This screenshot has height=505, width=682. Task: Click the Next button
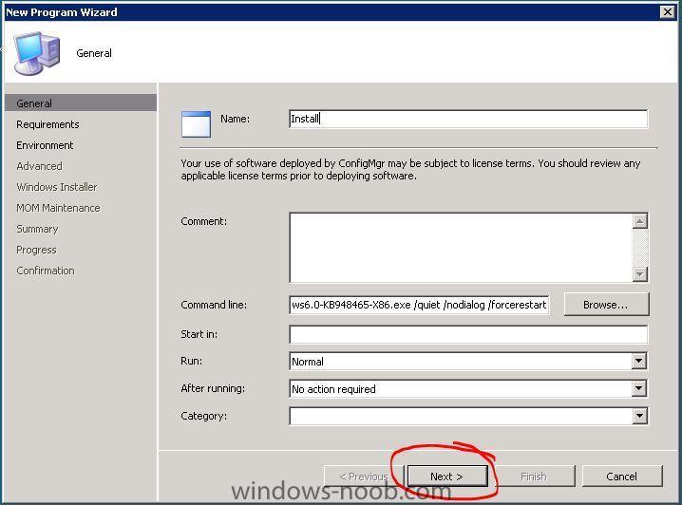(447, 477)
